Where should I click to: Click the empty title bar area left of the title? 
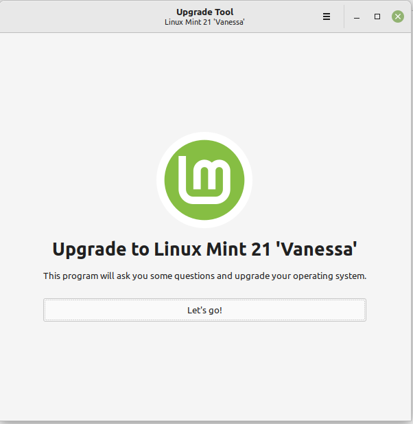(x=81, y=16)
